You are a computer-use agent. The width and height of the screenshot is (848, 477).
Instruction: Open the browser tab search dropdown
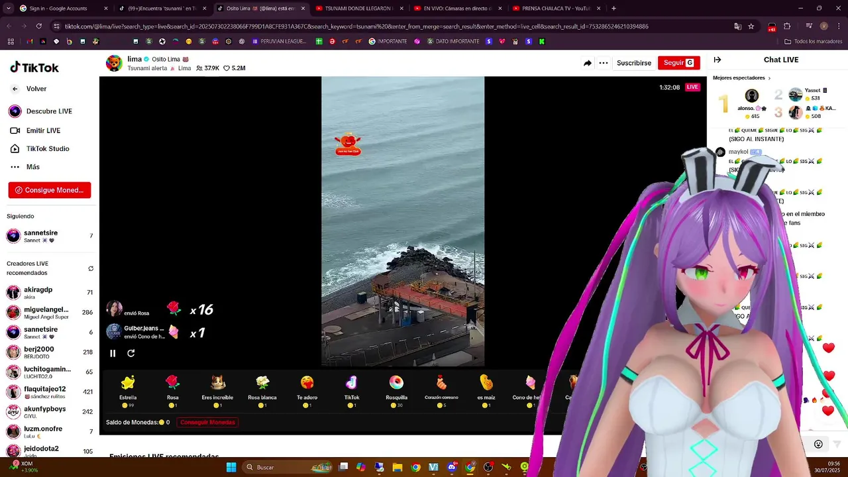click(x=8, y=9)
